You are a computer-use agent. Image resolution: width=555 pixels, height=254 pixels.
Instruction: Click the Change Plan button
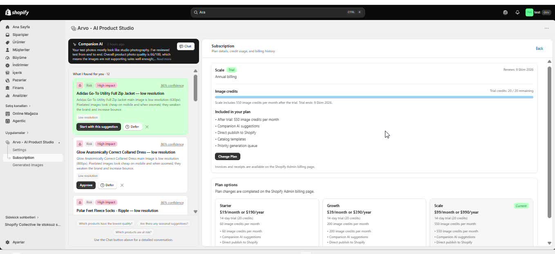(228, 156)
